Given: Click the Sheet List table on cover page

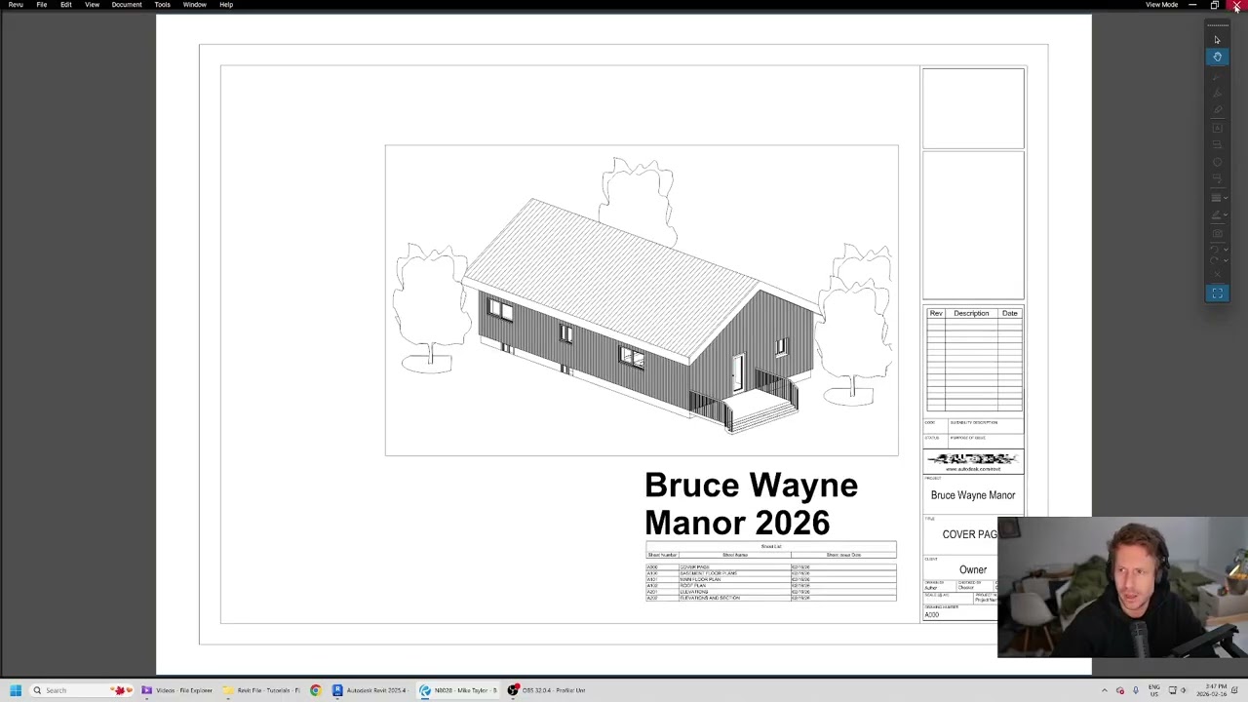Looking at the screenshot, I should point(770,572).
